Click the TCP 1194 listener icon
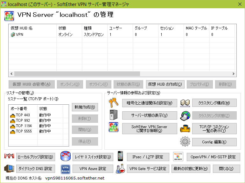Viewport: 245px width, 183px height. 13,126
